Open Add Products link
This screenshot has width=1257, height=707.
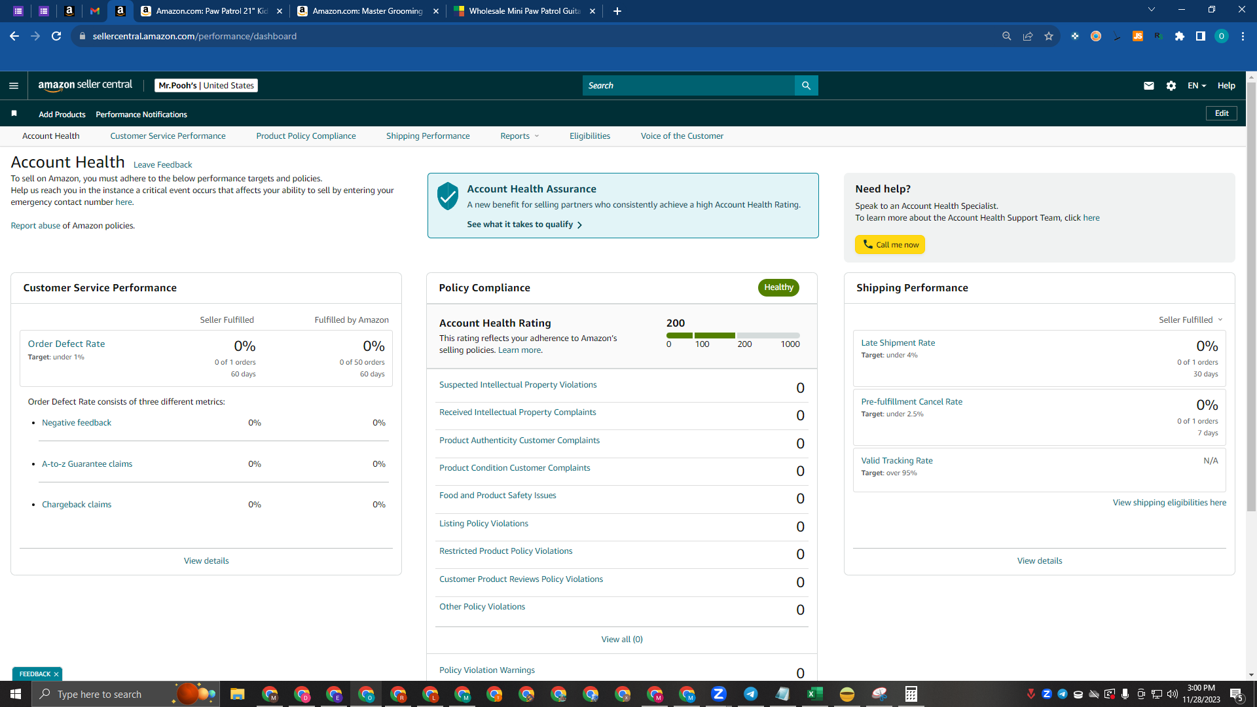tap(62, 115)
